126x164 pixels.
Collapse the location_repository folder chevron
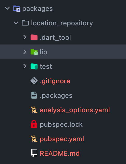point(16,23)
